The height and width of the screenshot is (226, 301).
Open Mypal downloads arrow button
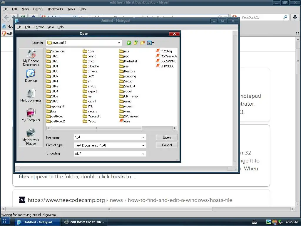(295, 17)
